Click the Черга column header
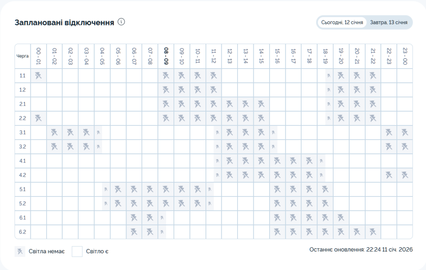This screenshot has width=426, height=270. pyautogui.click(x=22, y=56)
